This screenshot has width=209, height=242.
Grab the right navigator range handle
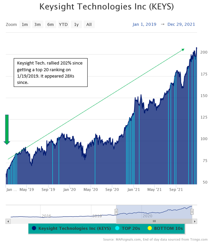coord(192,212)
